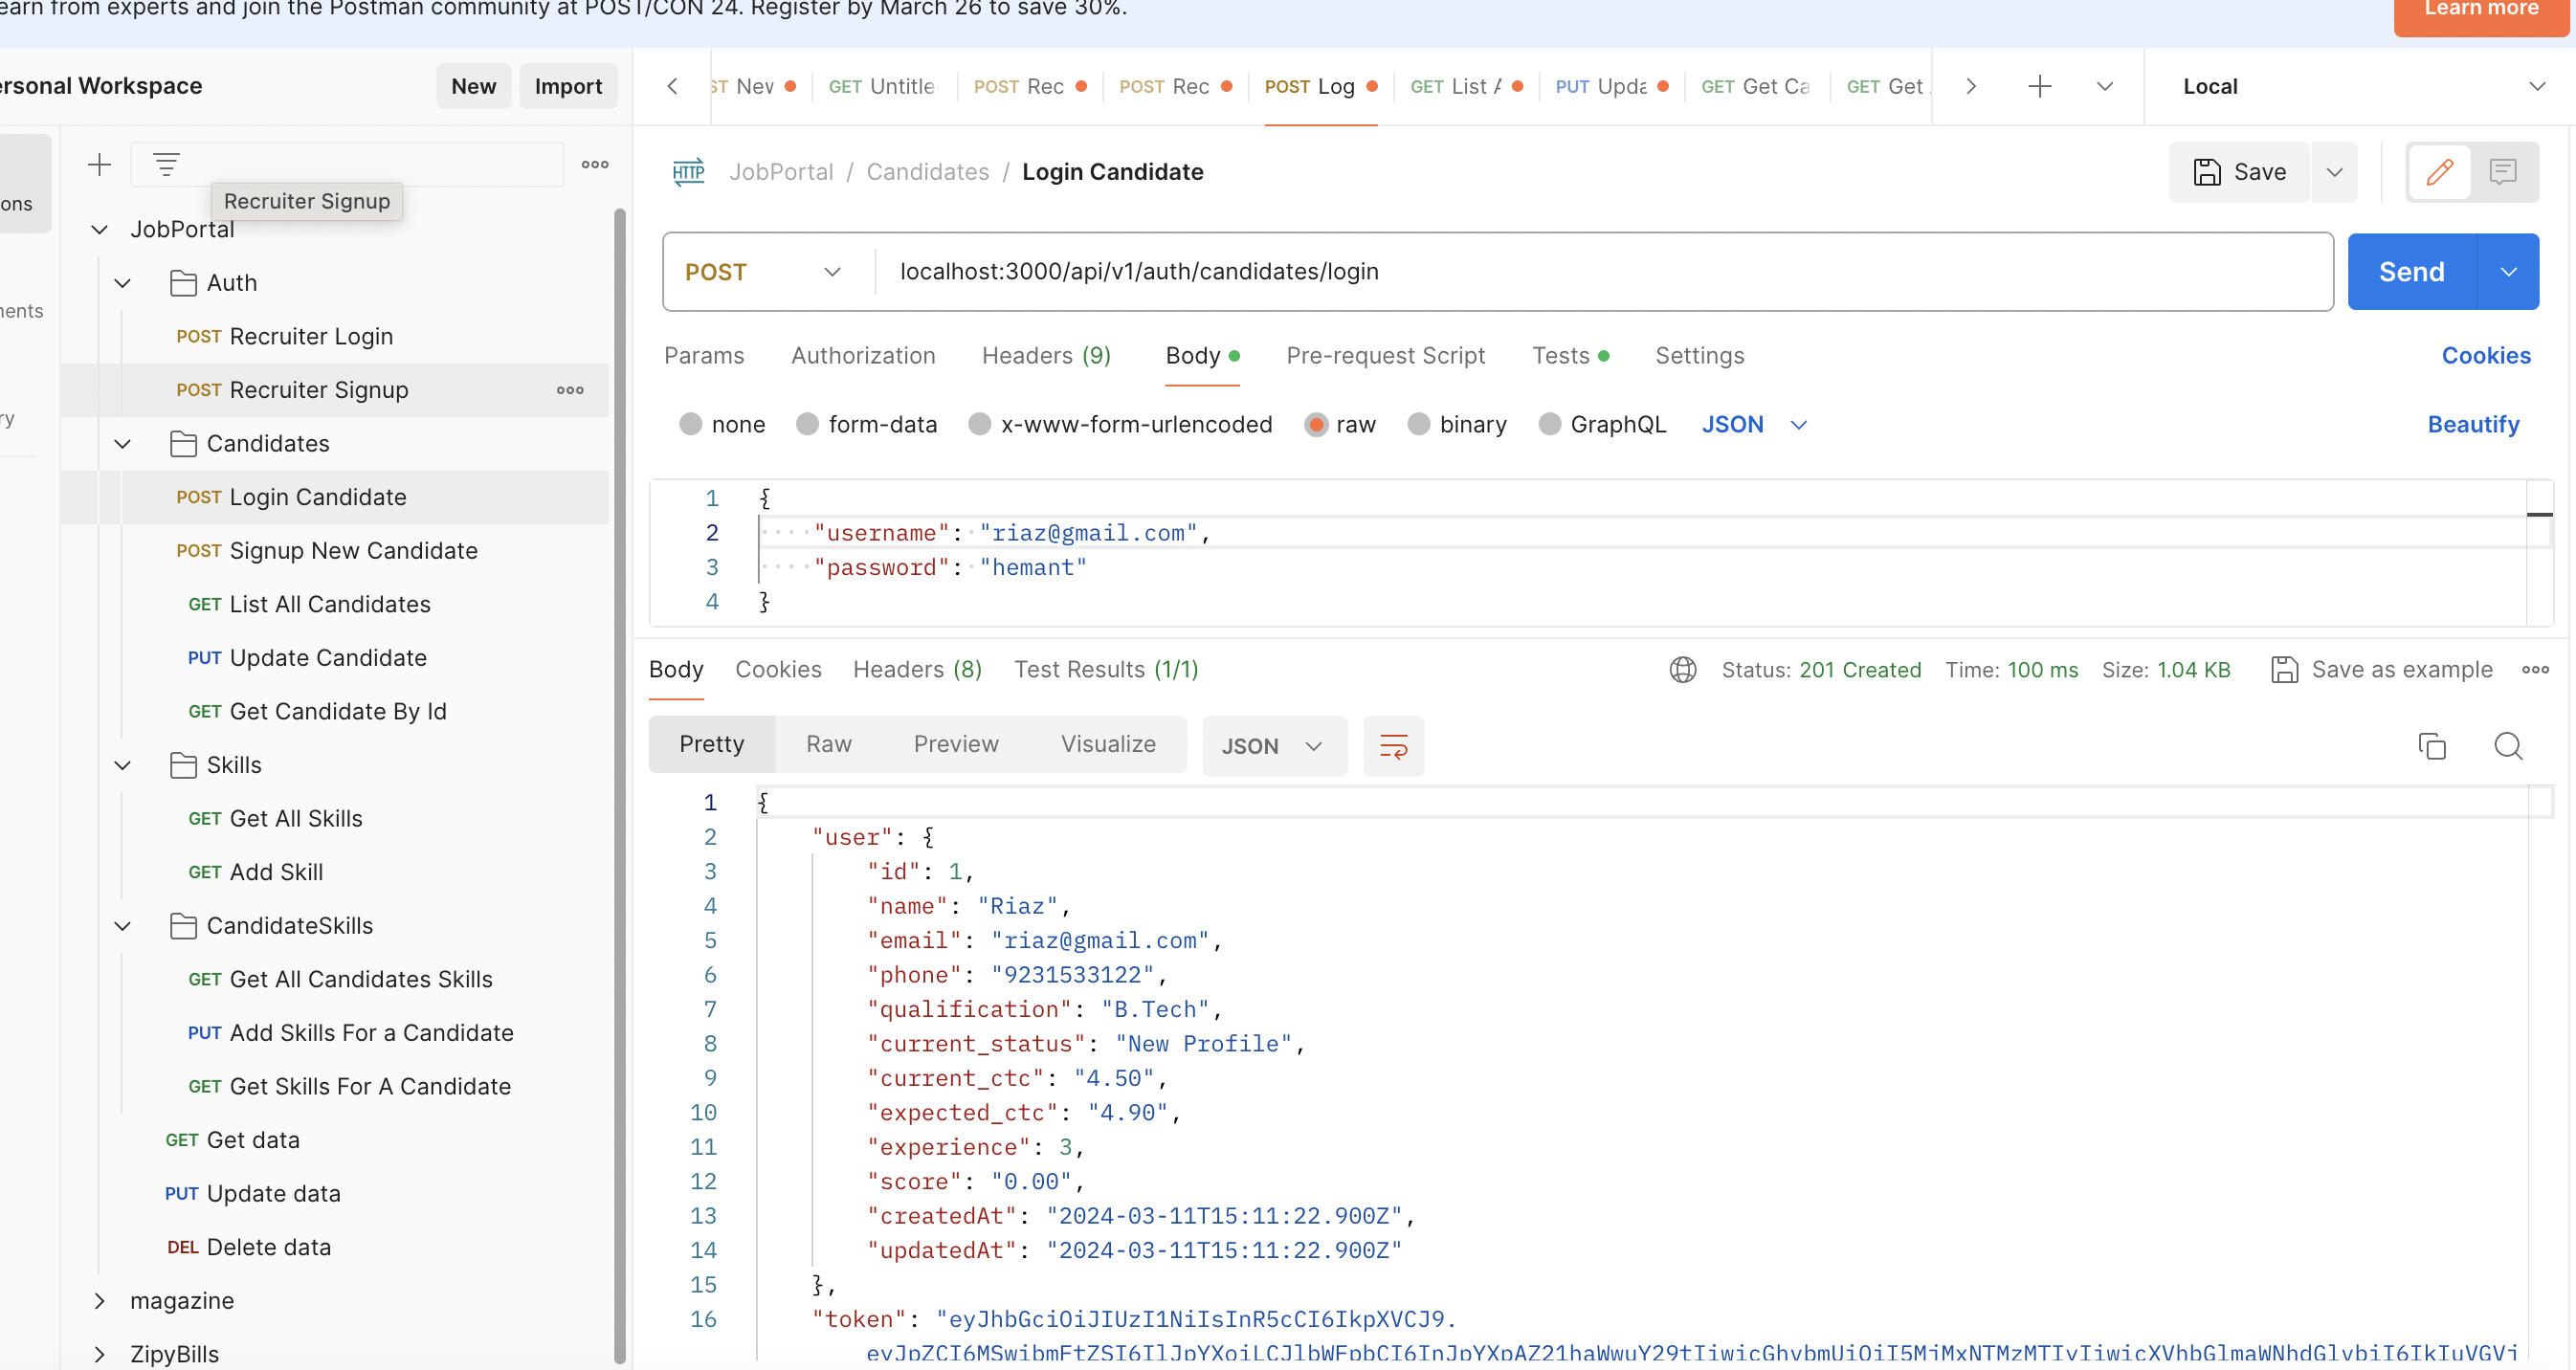Screen dimensions: 2576x1370
Task: Toggle the response line wrap icon
Action: point(1393,746)
